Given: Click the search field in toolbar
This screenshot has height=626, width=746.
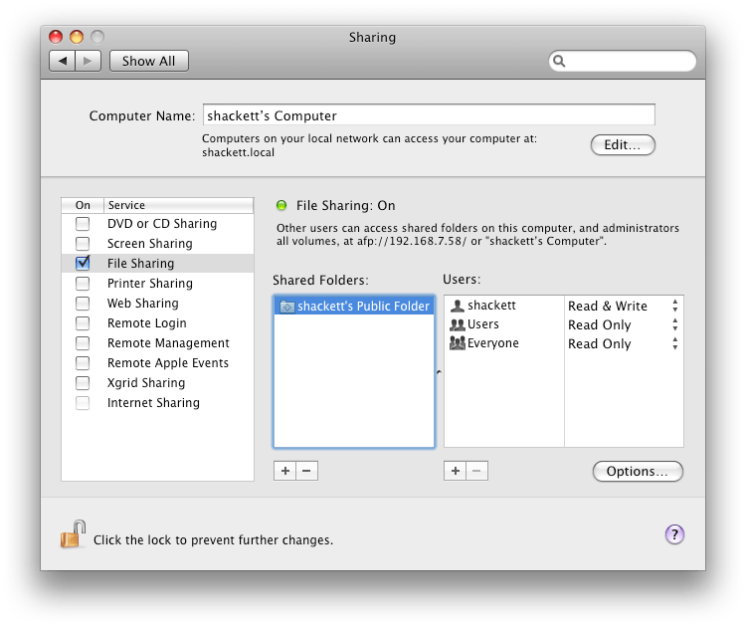Looking at the screenshot, I should (623, 61).
